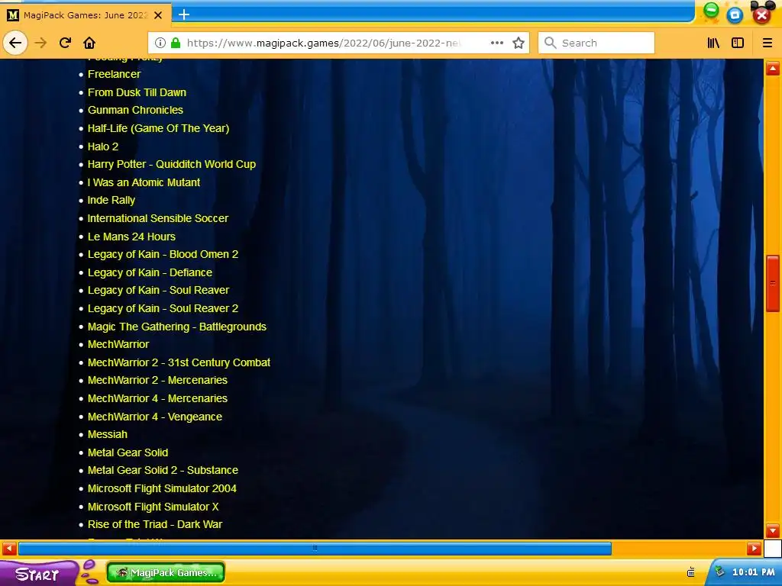Viewport: 782px width, 586px height.
Task: Open Legacy of Kain - Defiance link
Action: (150, 272)
